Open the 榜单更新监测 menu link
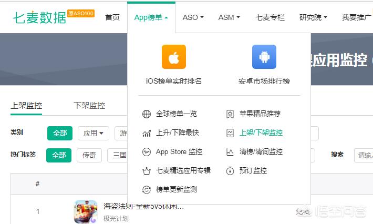 (x=176, y=190)
